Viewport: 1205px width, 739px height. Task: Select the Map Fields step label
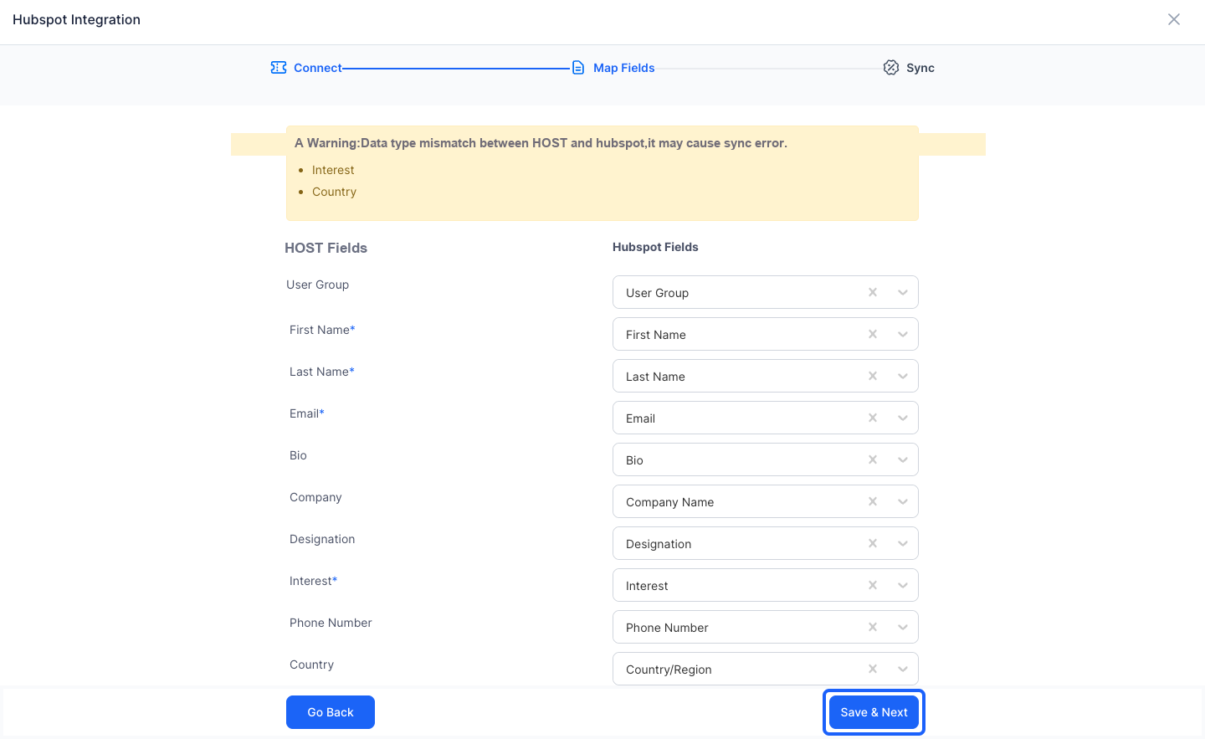coord(624,68)
